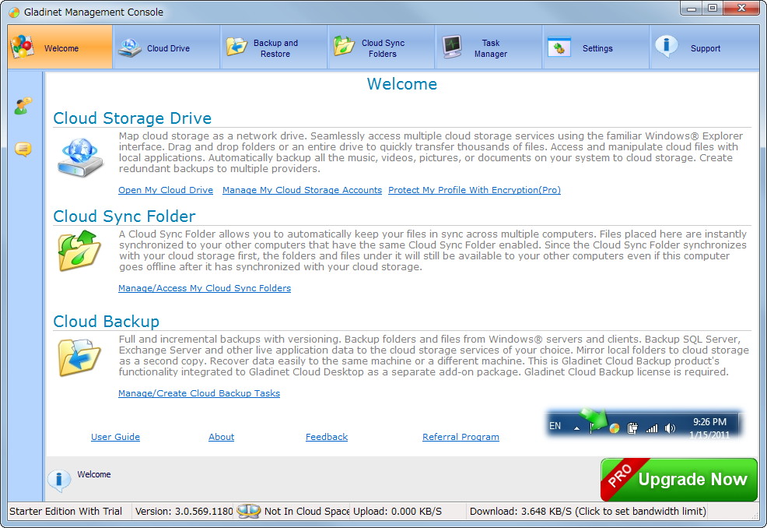Click the Upgrade Now button
The width and height of the screenshot is (767, 528).
(x=678, y=480)
